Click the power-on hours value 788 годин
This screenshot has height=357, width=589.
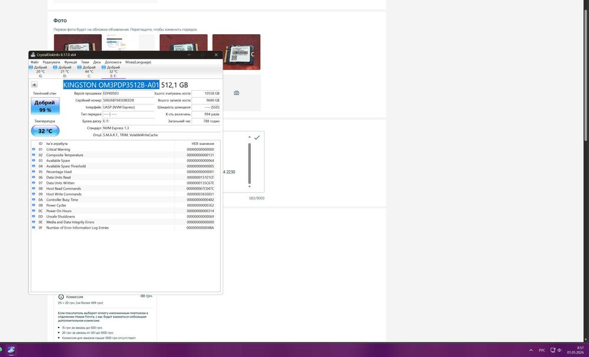[206, 121]
